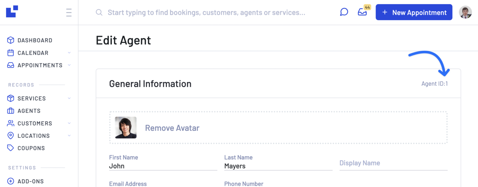Select the Agents briefcase icon

pyautogui.click(x=10, y=111)
